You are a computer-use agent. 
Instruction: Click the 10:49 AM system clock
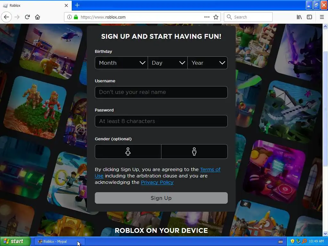coord(316,242)
